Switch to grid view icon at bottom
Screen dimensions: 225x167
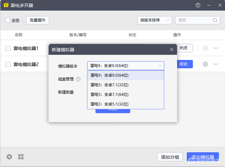pyautogui.click(x=21, y=157)
